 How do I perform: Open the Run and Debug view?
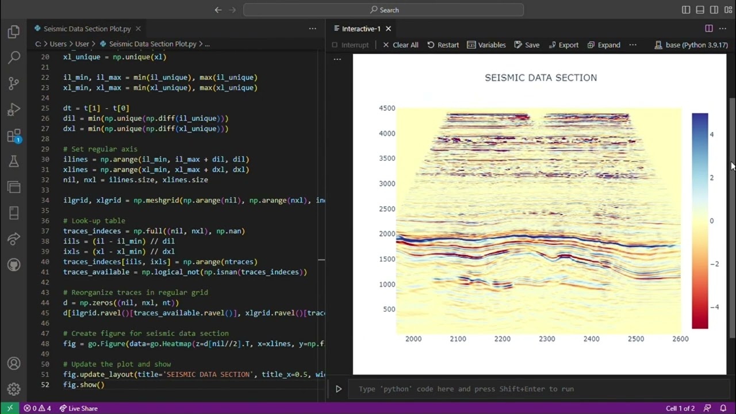tap(14, 110)
